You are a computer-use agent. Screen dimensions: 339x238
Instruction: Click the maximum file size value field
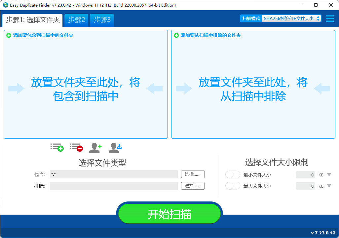coord(305,186)
